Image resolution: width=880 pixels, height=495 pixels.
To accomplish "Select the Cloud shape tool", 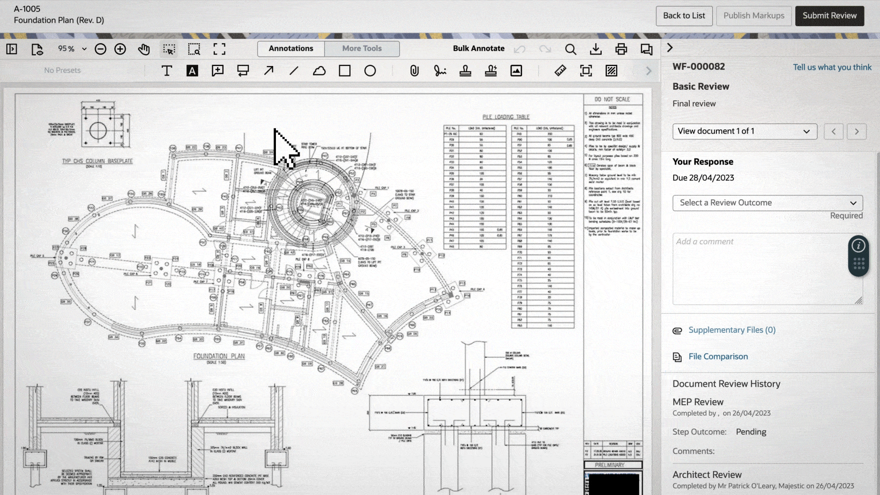I will tap(319, 71).
